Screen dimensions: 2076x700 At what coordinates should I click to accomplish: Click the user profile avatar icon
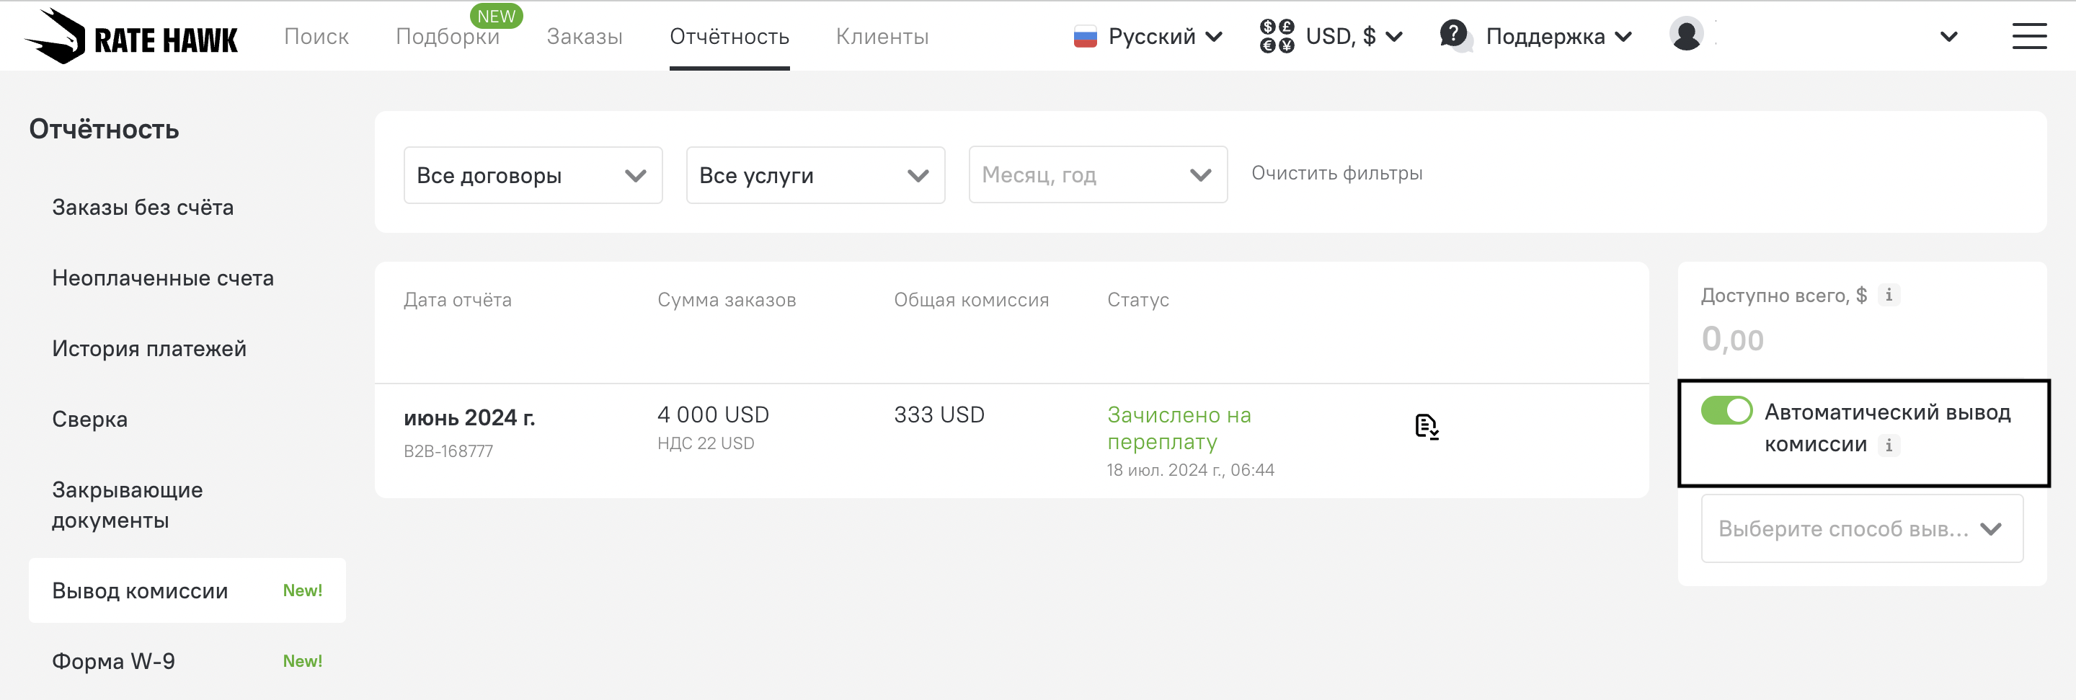pos(1686,35)
